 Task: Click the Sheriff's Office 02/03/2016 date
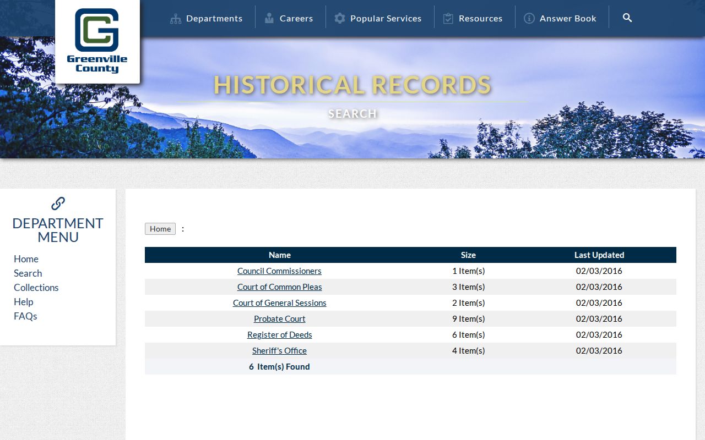click(x=599, y=351)
